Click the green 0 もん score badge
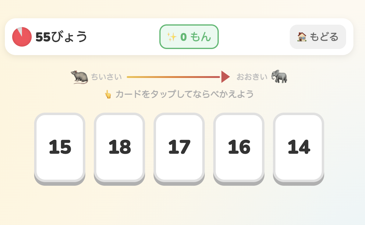The image size is (365, 225). 189,37
